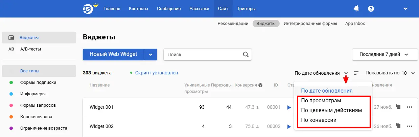This screenshot has height=137, width=419.
Task: Switch to Рекомендации sub-tab
Action: pyautogui.click(x=233, y=24)
